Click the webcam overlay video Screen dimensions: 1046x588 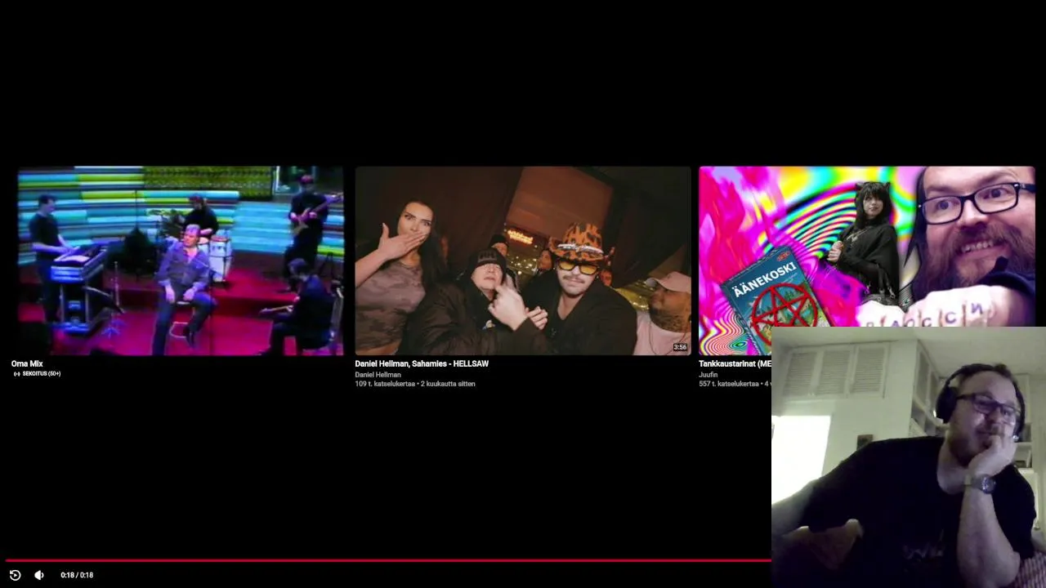pyautogui.click(x=909, y=457)
